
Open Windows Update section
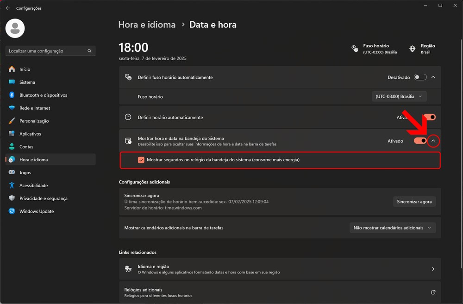click(36, 211)
